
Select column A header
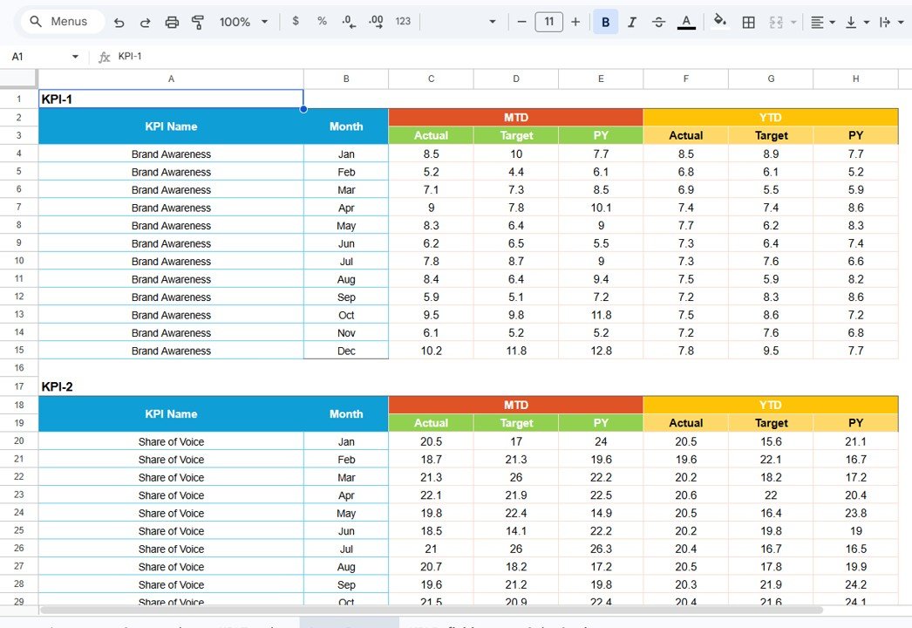tap(171, 78)
